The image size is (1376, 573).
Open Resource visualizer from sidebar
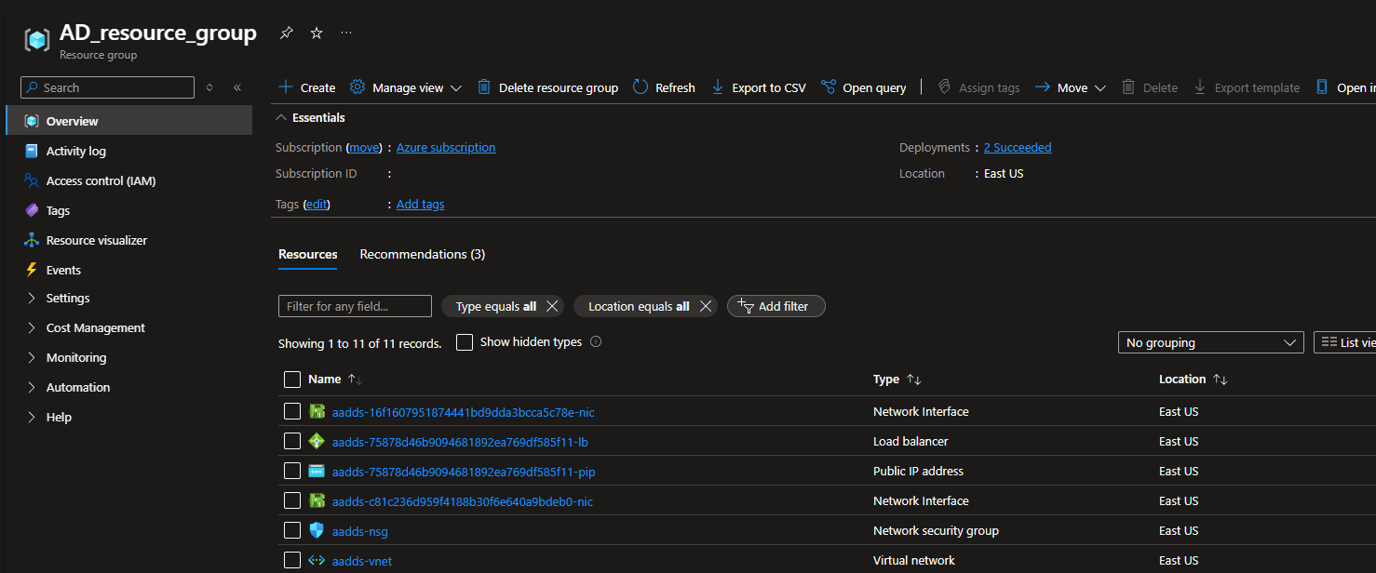[x=97, y=240]
